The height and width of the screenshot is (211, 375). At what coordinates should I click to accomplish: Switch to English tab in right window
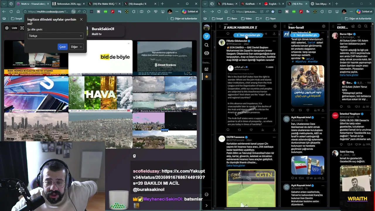(274, 4)
